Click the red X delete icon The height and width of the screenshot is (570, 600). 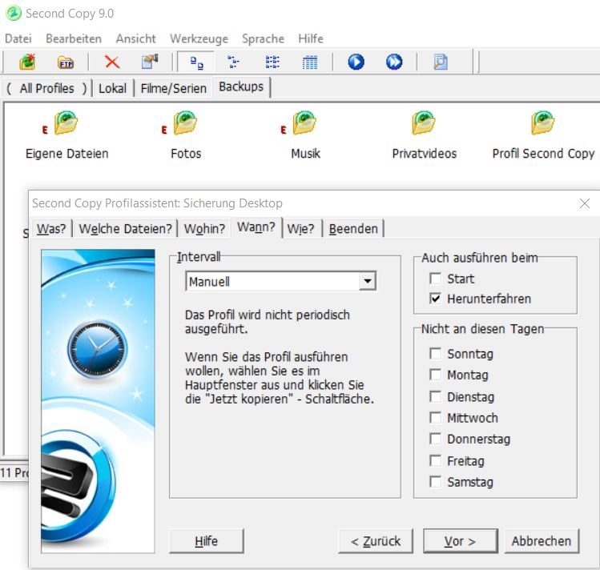(112, 62)
